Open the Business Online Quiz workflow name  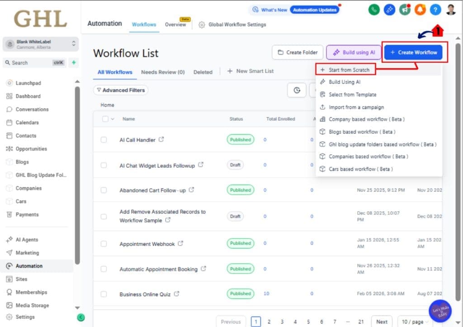145,294
